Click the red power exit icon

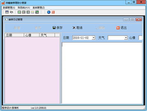tap(53, 12)
